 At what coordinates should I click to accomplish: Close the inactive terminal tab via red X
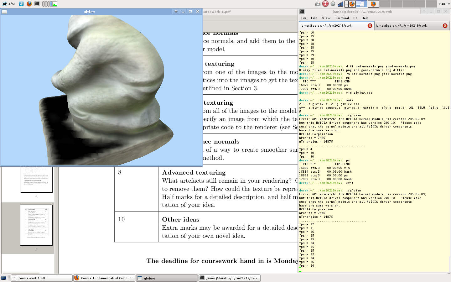pos(445,26)
